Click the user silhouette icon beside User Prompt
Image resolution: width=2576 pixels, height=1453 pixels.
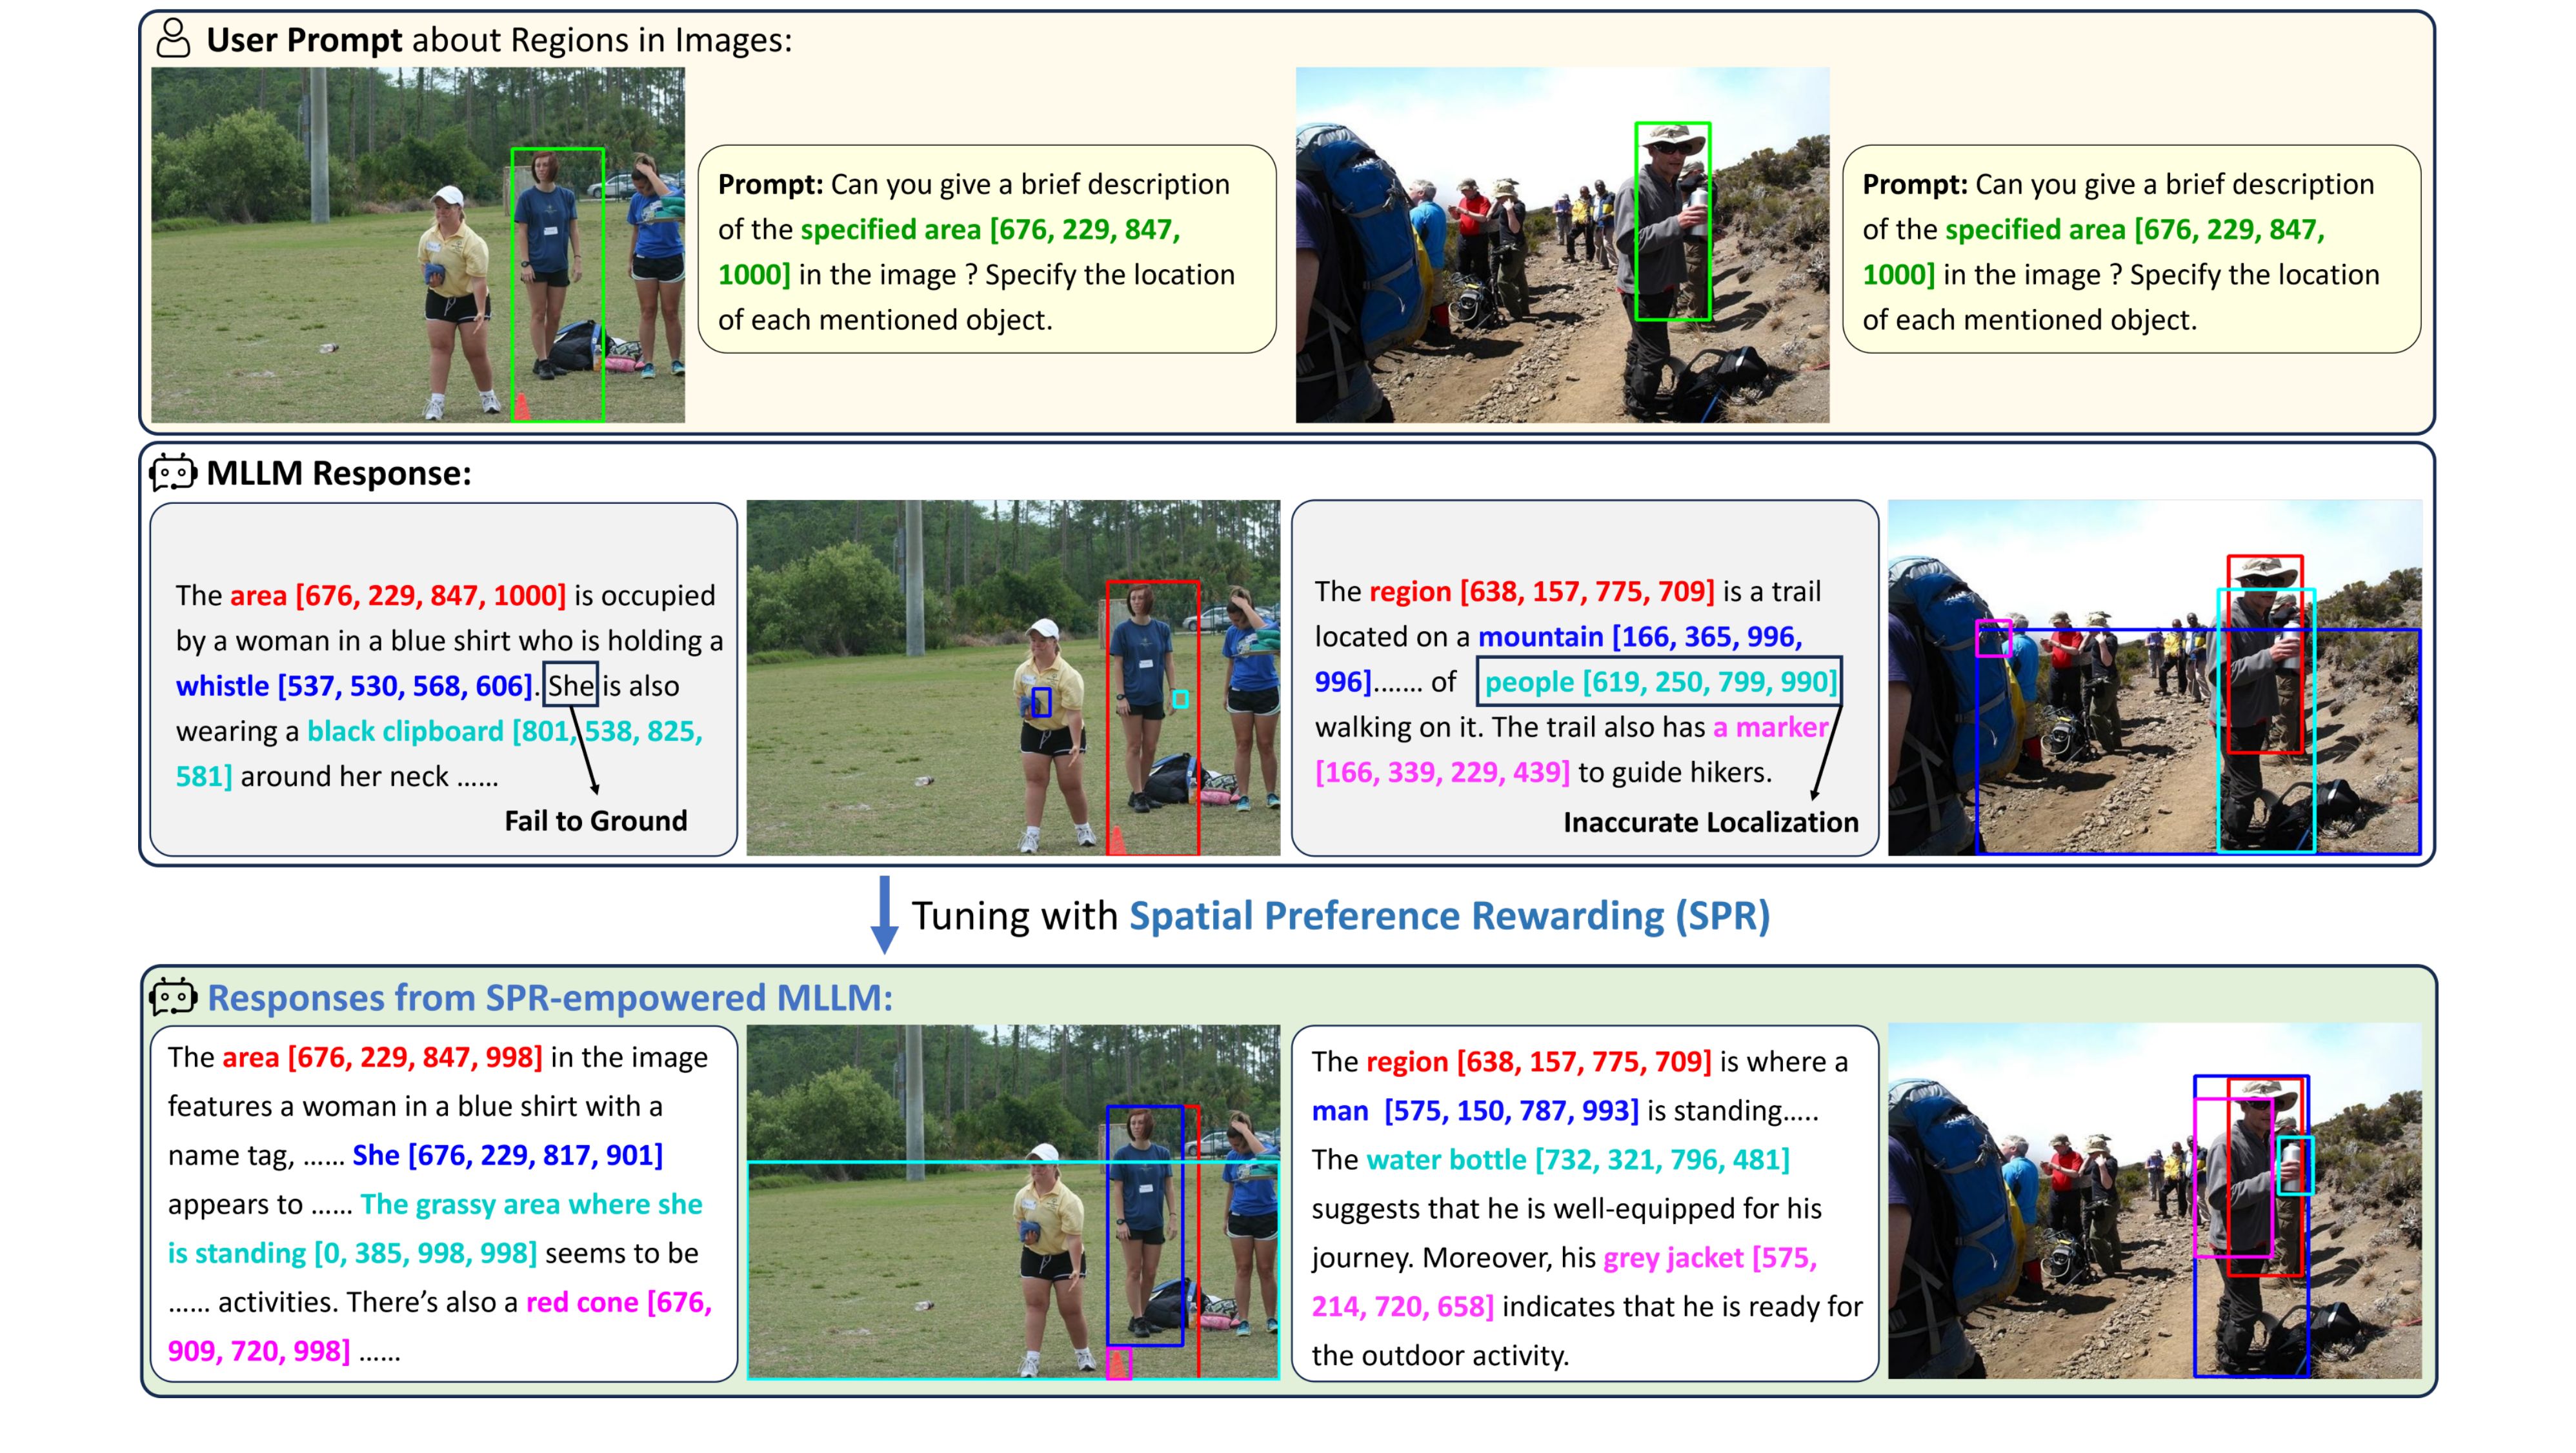(173, 39)
